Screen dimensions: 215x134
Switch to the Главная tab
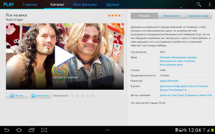point(30,5)
